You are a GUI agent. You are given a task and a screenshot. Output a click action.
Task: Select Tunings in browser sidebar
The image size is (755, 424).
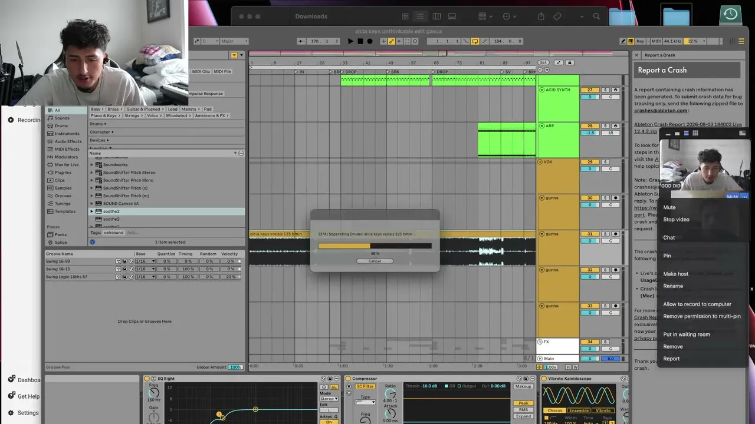pyautogui.click(x=63, y=204)
